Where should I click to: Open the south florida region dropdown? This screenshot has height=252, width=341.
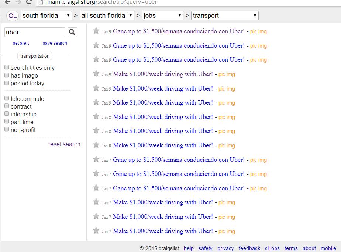click(x=46, y=16)
